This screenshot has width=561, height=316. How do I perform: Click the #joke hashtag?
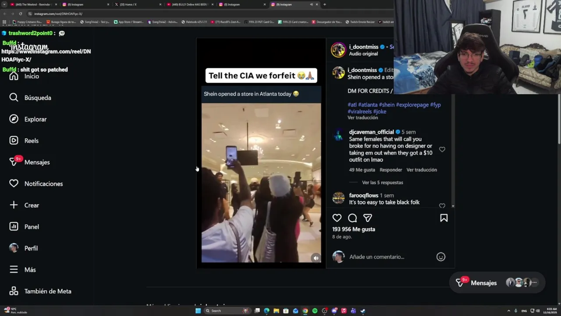coord(380,111)
